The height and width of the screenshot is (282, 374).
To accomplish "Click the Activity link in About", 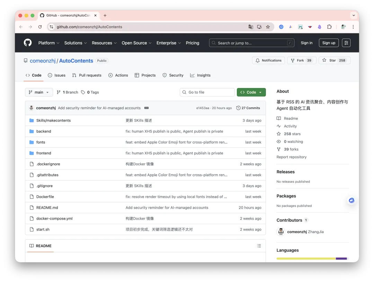I will 290,126.
